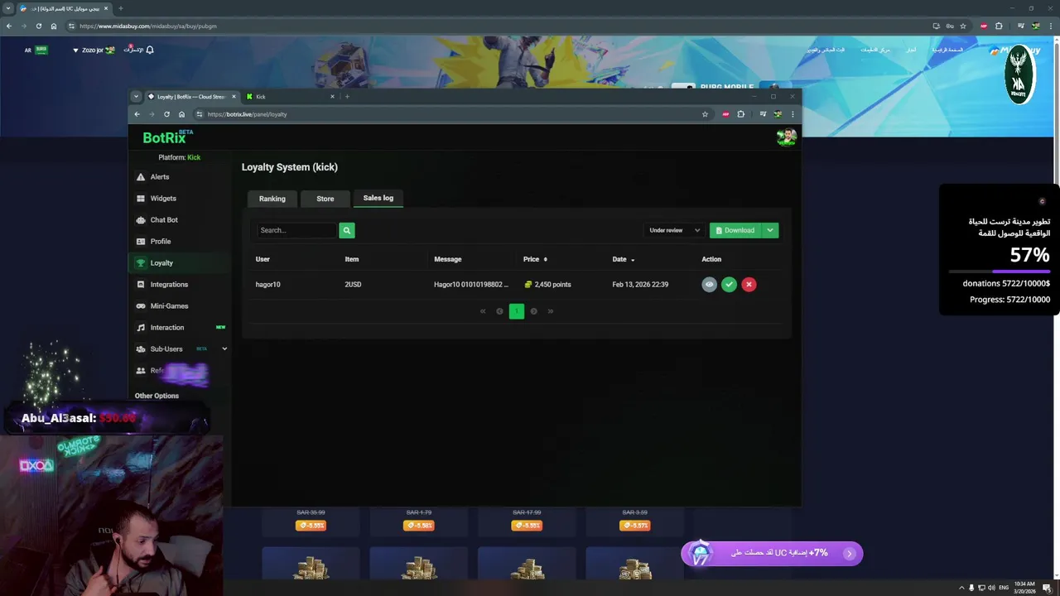This screenshot has height=596, width=1060.
Task: Change Midasbuy AR region selector
Action: point(36,50)
